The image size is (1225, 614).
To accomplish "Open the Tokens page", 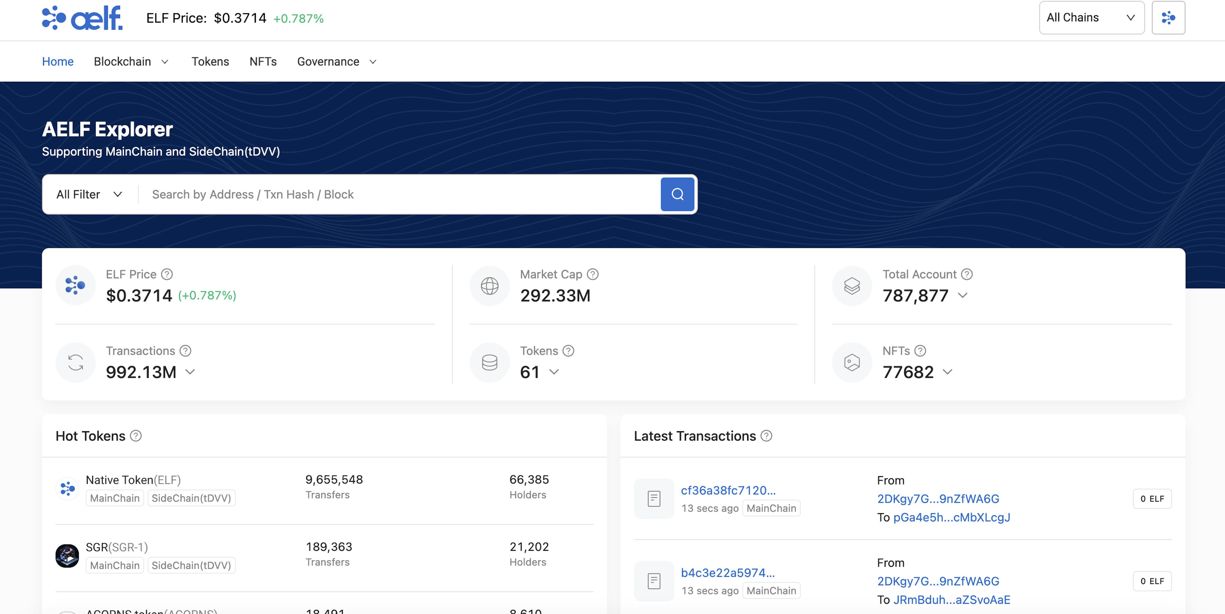I will coord(210,62).
